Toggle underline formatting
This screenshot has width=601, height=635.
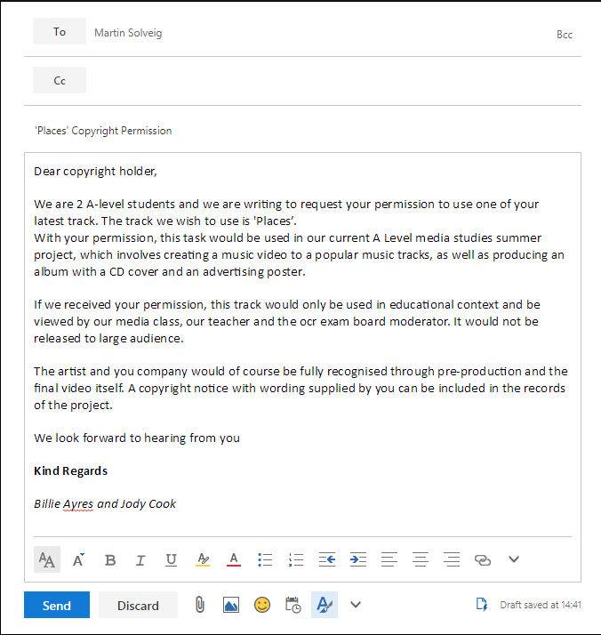171,559
